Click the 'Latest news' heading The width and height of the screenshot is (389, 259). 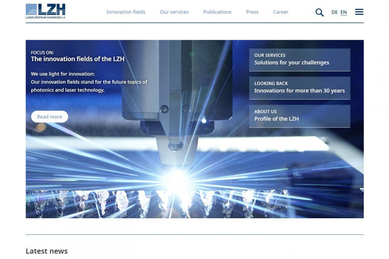coord(47,251)
